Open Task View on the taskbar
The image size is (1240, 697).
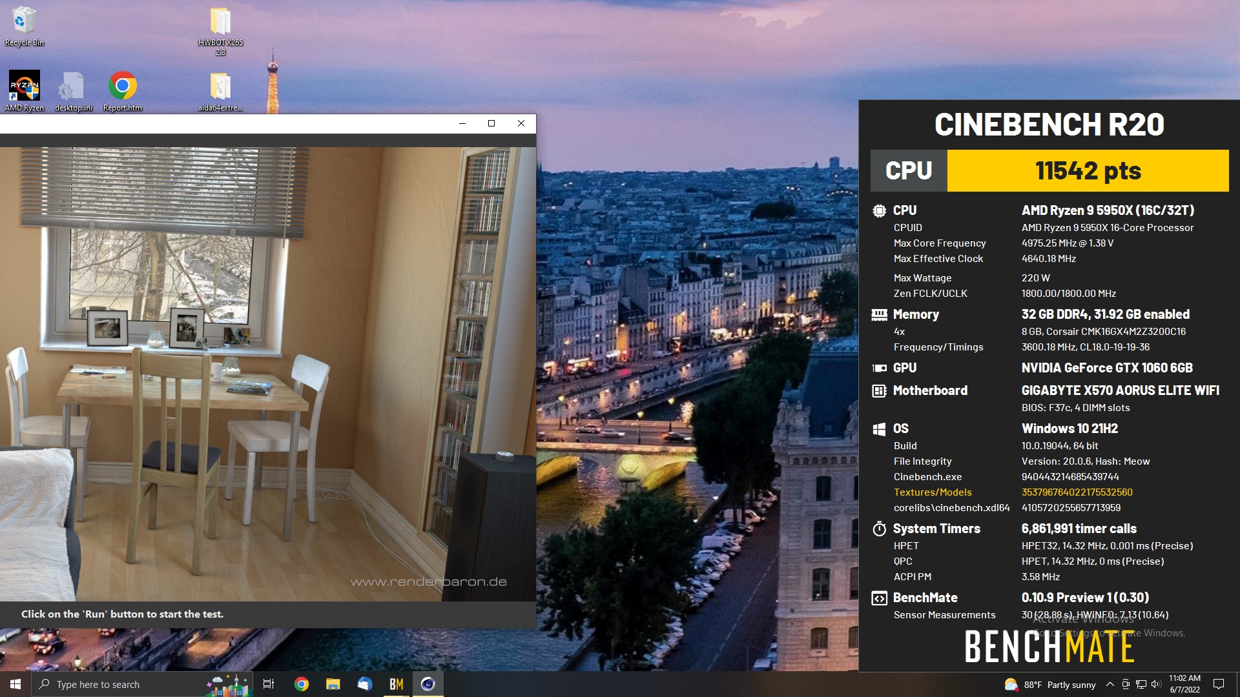click(269, 684)
